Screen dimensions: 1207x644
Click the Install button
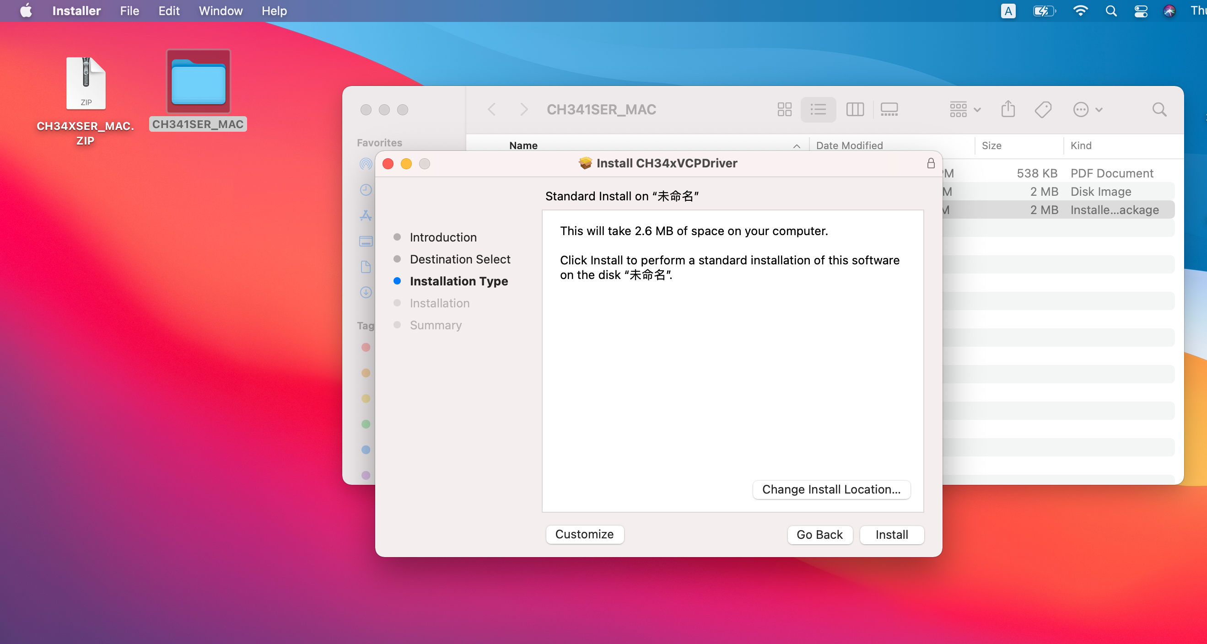[x=892, y=534]
